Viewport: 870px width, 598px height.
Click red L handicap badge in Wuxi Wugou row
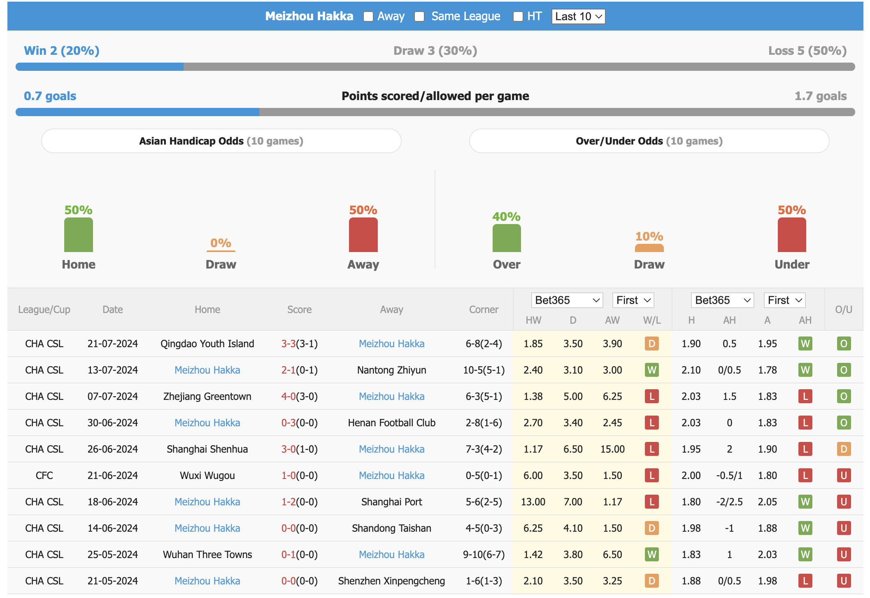(x=805, y=475)
